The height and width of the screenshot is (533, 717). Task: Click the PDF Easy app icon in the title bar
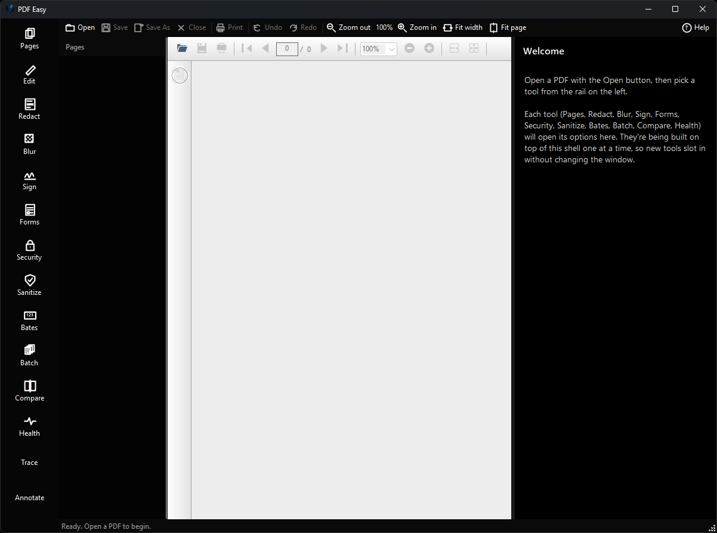(x=10, y=9)
